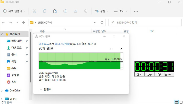
Task: Select OneDrive in the navigation pane
Action: tap(15, 90)
